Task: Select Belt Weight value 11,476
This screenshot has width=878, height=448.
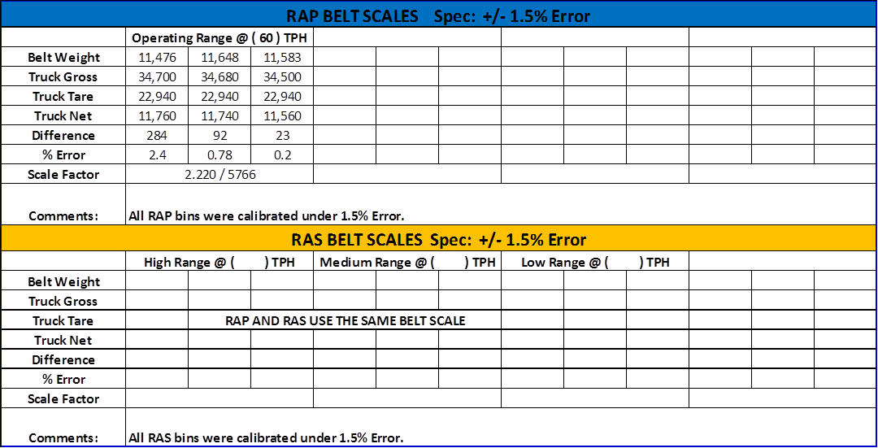Action: pos(157,58)
